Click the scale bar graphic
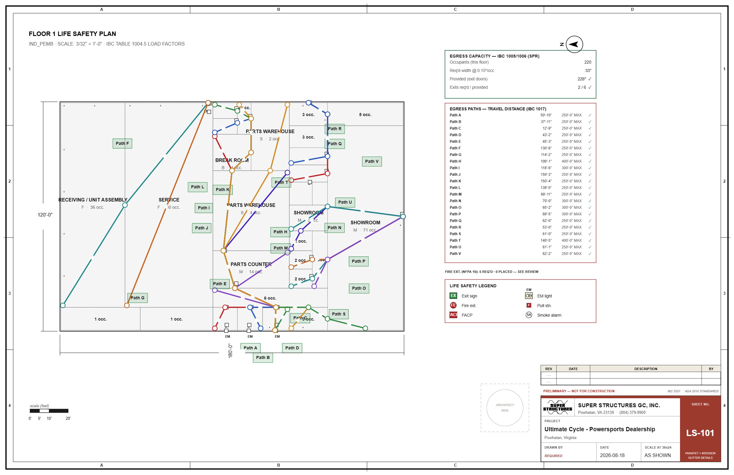Screen dimensions: 734x475 click(49, 411)
